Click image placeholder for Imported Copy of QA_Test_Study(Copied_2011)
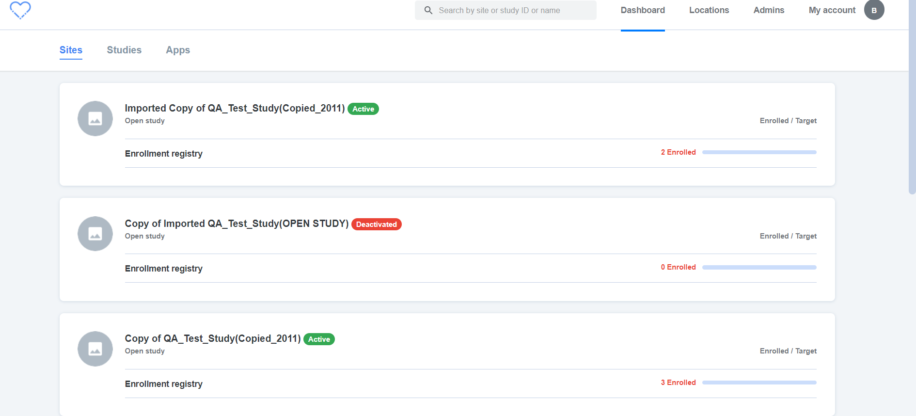The height and width of the screenshot is (416, 916). click(95, 118)
